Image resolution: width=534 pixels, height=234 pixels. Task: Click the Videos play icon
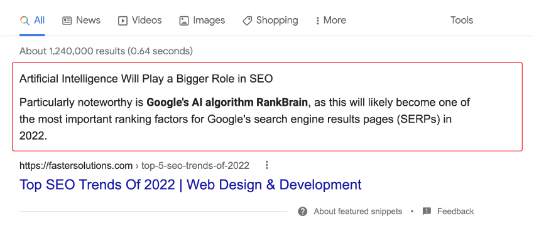click(123, 21)
